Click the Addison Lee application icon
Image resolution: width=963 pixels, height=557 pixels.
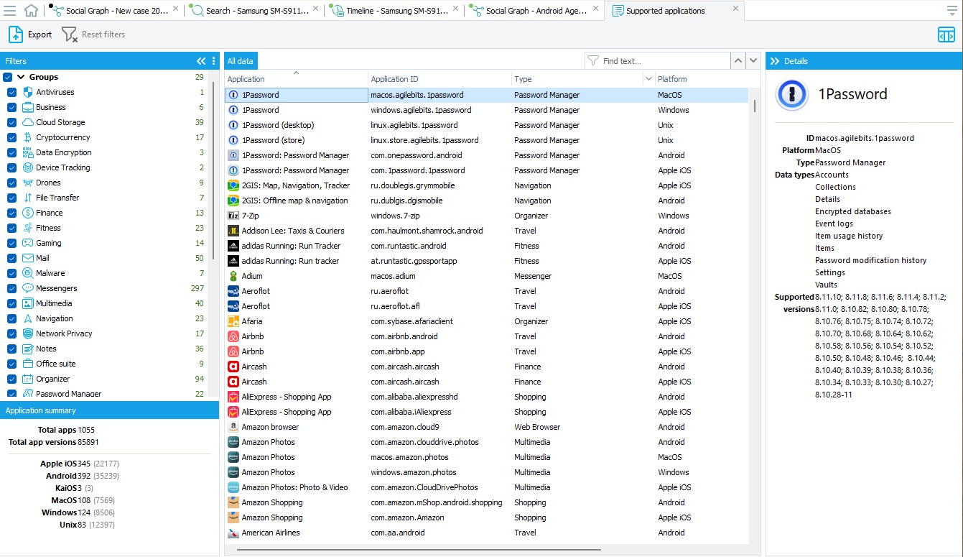click(x=233, y=231)
